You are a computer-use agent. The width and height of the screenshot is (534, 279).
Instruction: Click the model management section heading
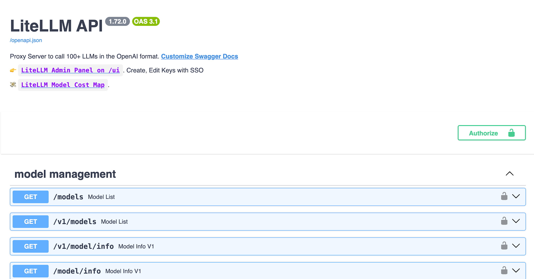click(x=65, y=174)
